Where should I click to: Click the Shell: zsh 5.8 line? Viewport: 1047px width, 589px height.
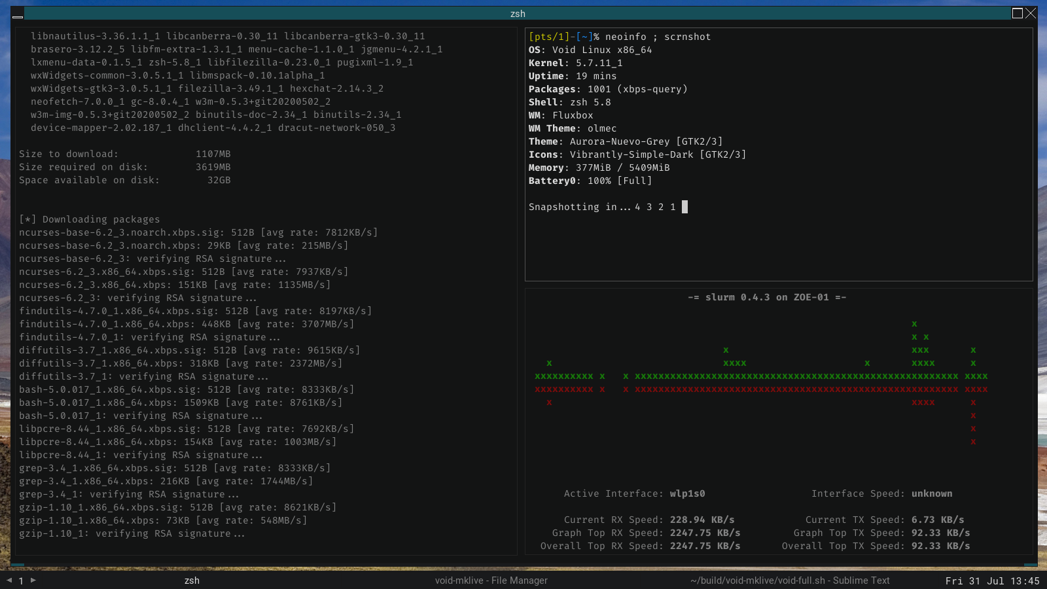point(570,102)
